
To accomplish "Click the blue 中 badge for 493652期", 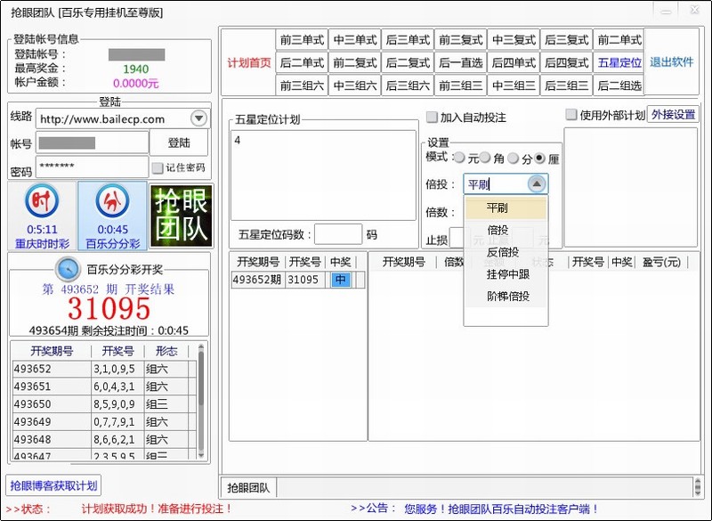I will click(x=341, y=280).
